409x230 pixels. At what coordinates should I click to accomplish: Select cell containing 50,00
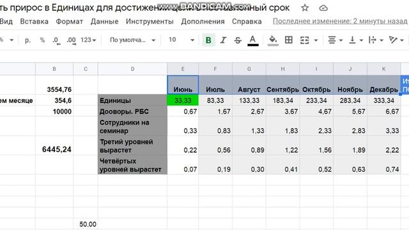(86, 224)
